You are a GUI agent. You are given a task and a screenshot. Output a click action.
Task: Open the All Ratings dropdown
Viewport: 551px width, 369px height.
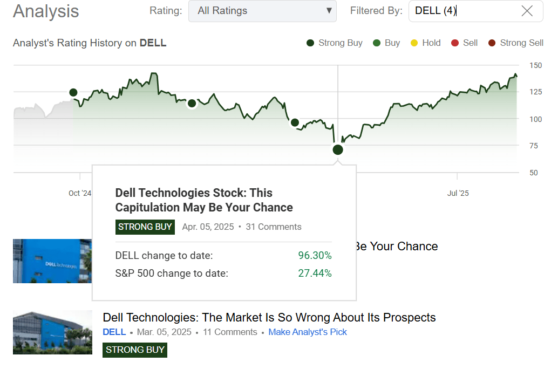(262, 11)
